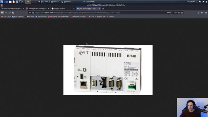208x117 pixels.
Task: Open the Kali applications menu
Action: click(2, 2)
